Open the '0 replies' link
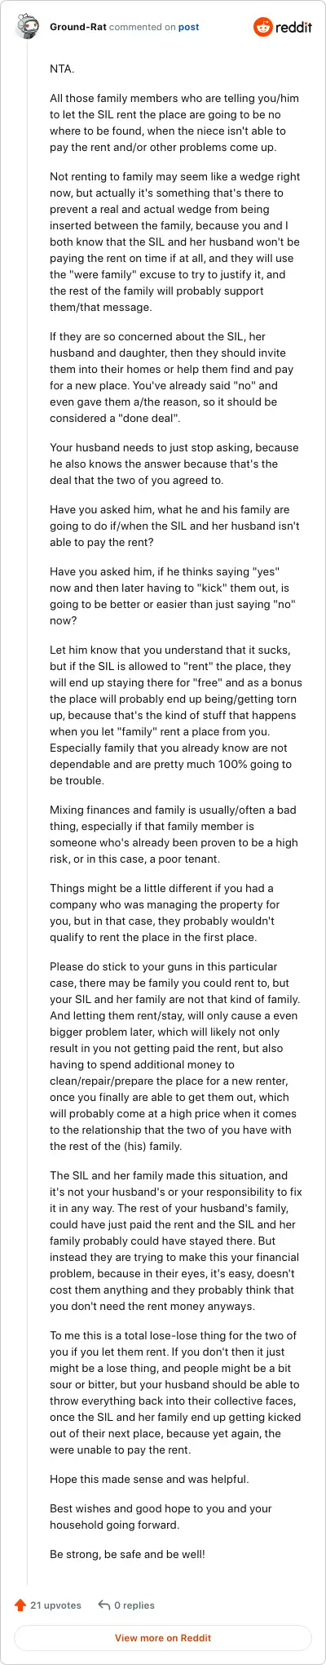Viewport: 326px width, 1665px height. (134, 1605)
